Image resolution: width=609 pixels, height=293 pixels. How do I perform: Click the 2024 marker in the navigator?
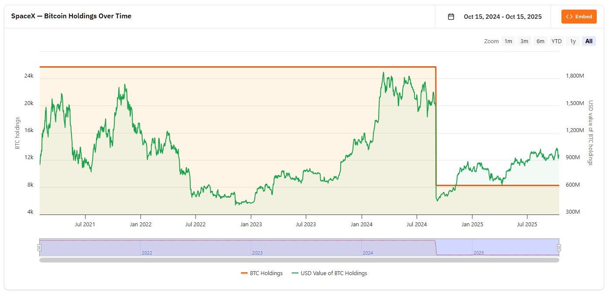(368, 253)
